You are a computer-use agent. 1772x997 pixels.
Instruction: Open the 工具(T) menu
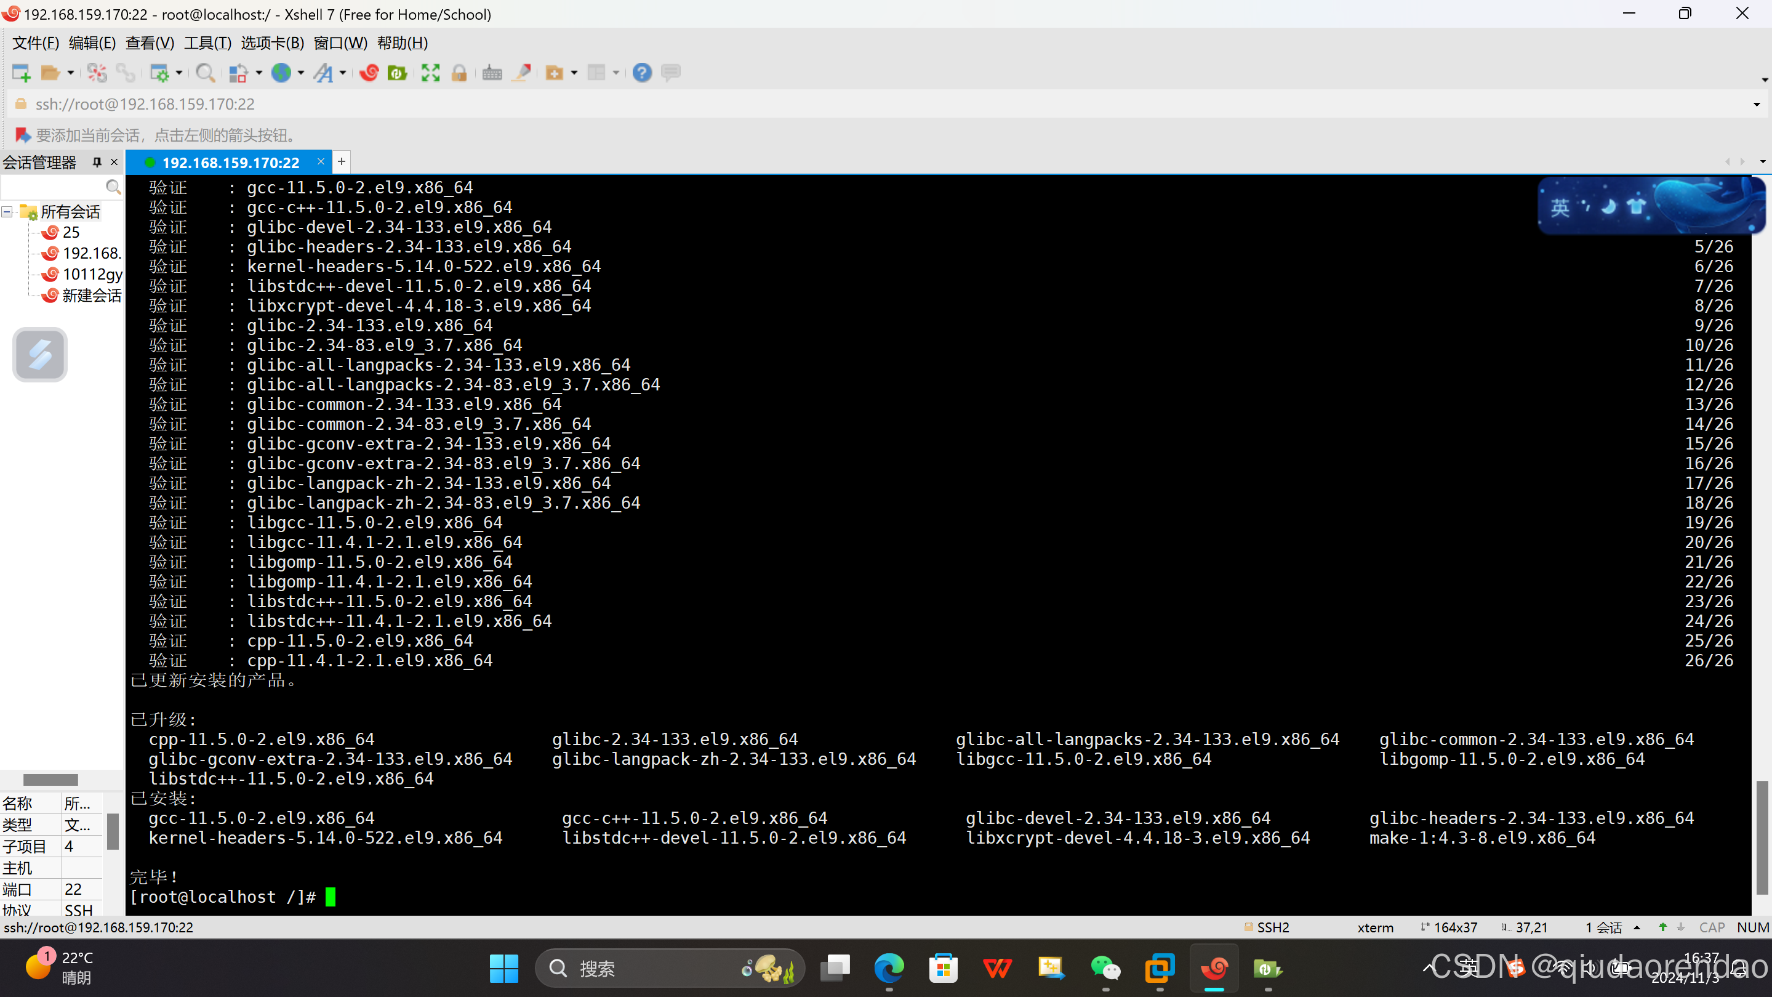point(207,42)
